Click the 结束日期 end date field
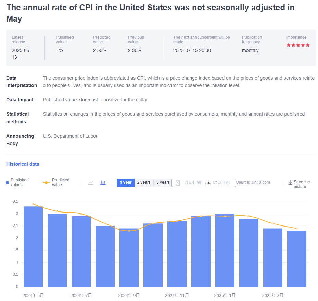 click(x=221, y=183)
